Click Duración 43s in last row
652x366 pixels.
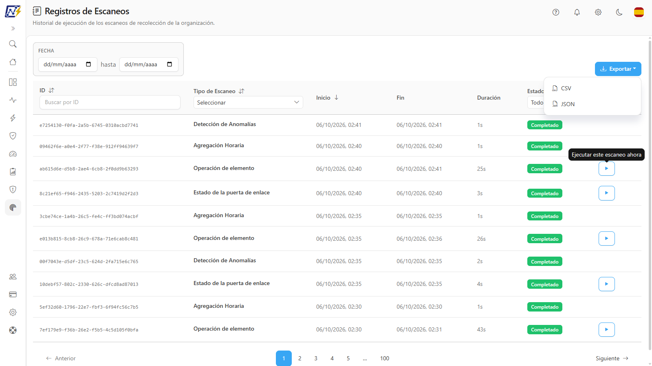(x=481, y=329)
